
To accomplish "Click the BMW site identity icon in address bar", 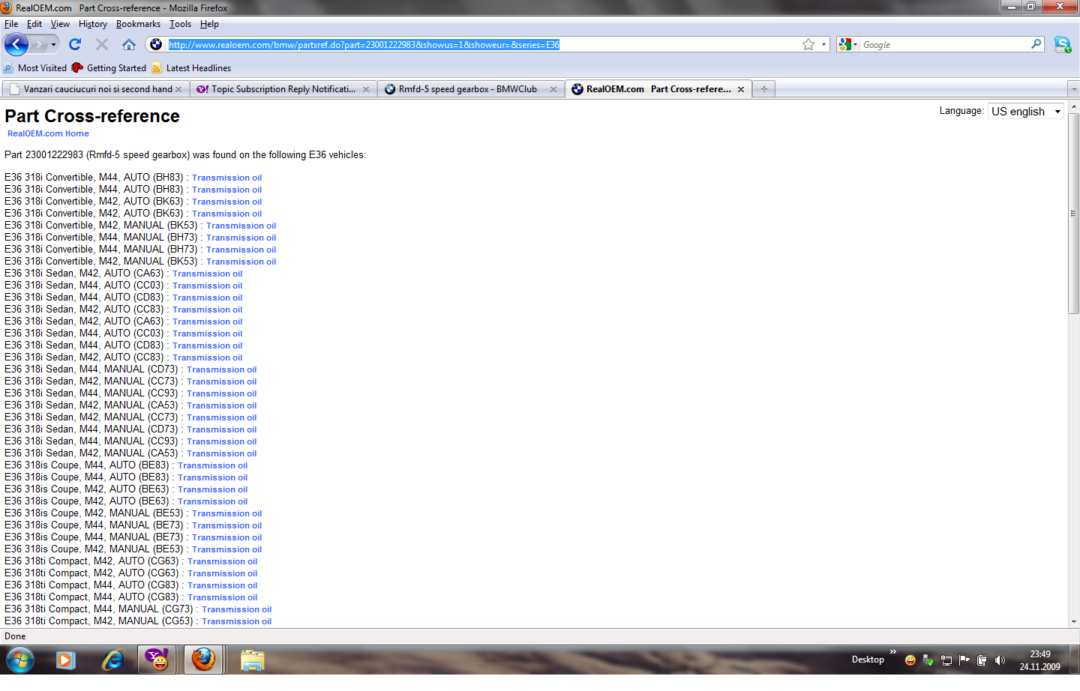I will (156, 44).
